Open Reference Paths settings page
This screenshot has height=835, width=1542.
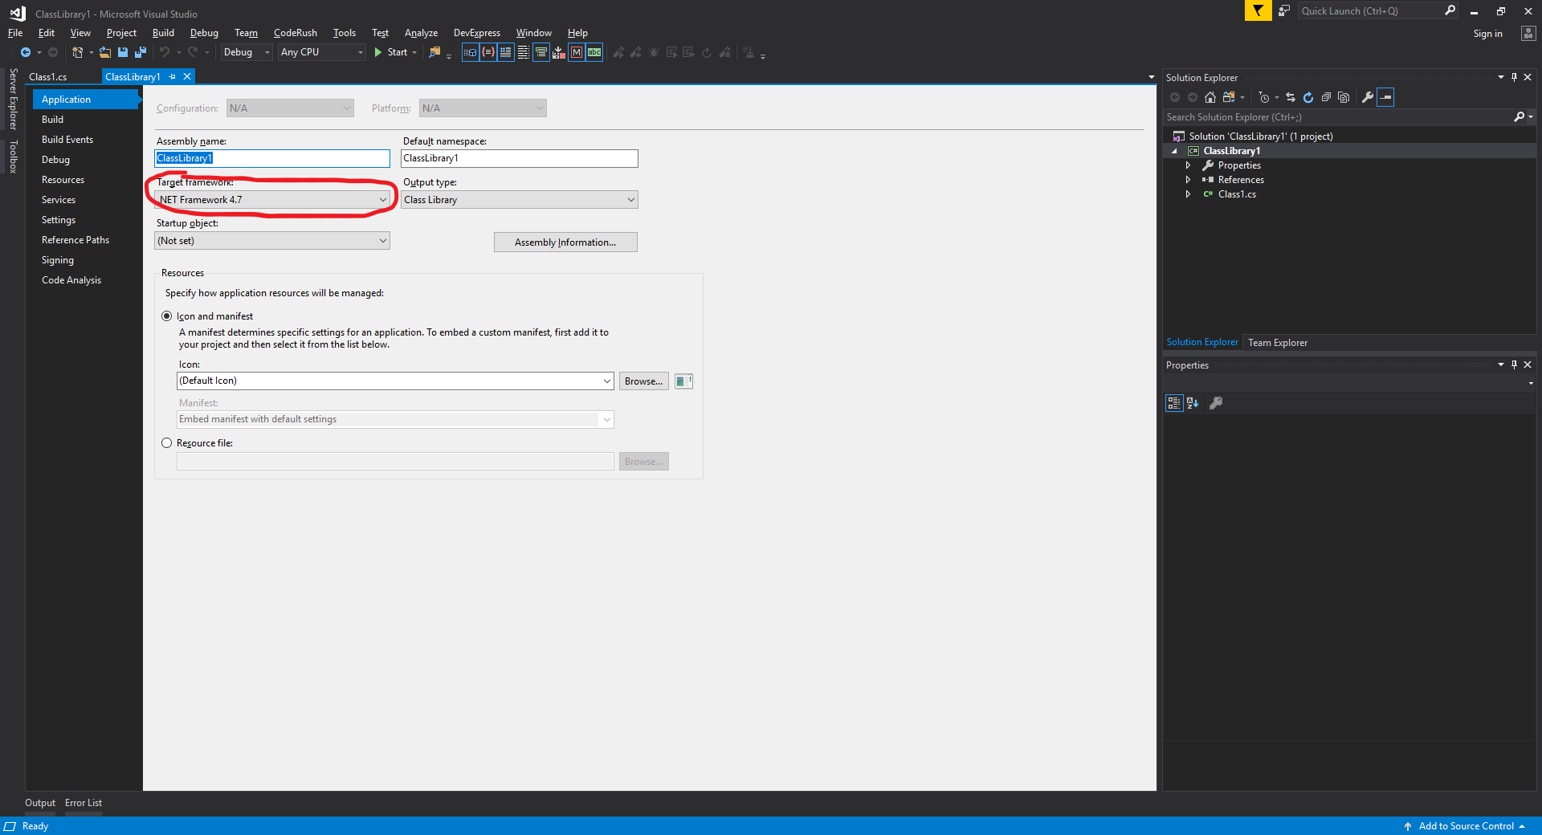[75, 240]
